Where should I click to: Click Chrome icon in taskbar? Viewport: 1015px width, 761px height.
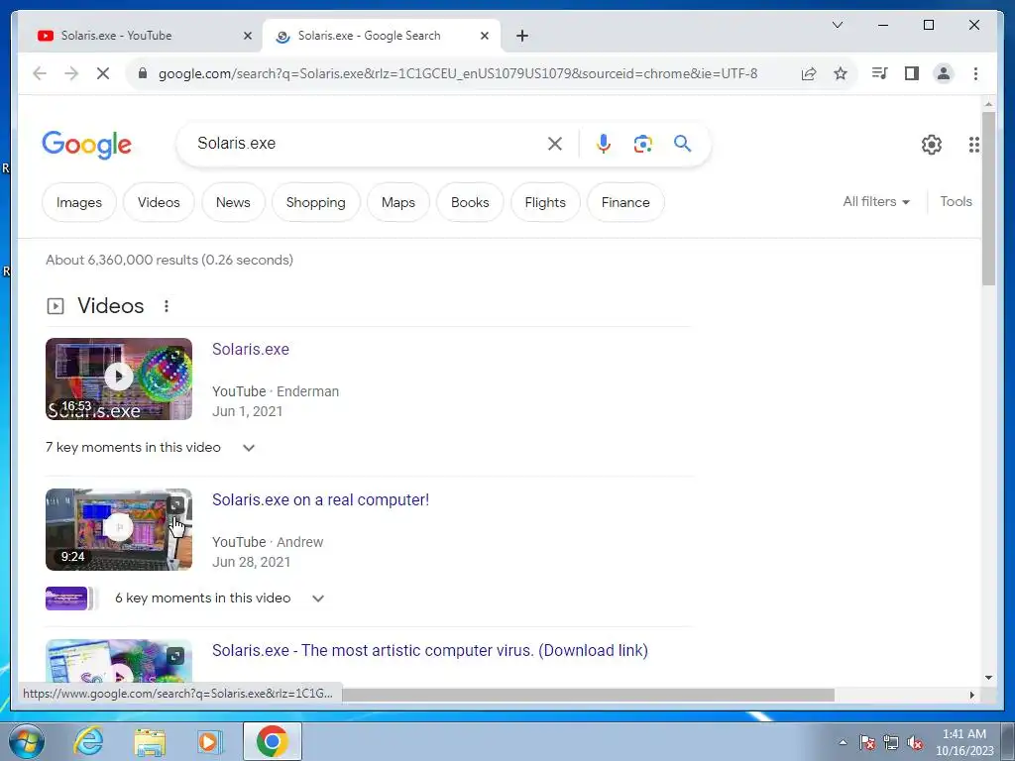point(273,741)
